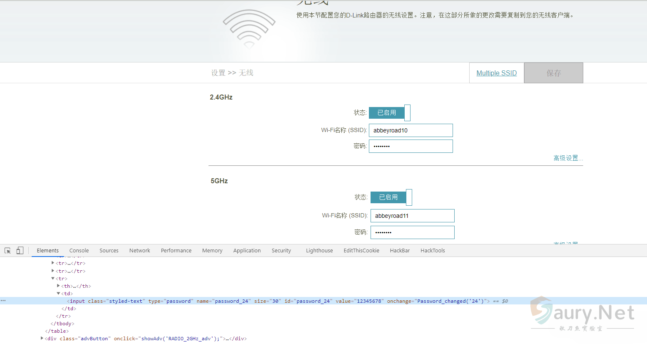Open the Network tab
This screenshot has height=344, width=647.
coord(139,251)
